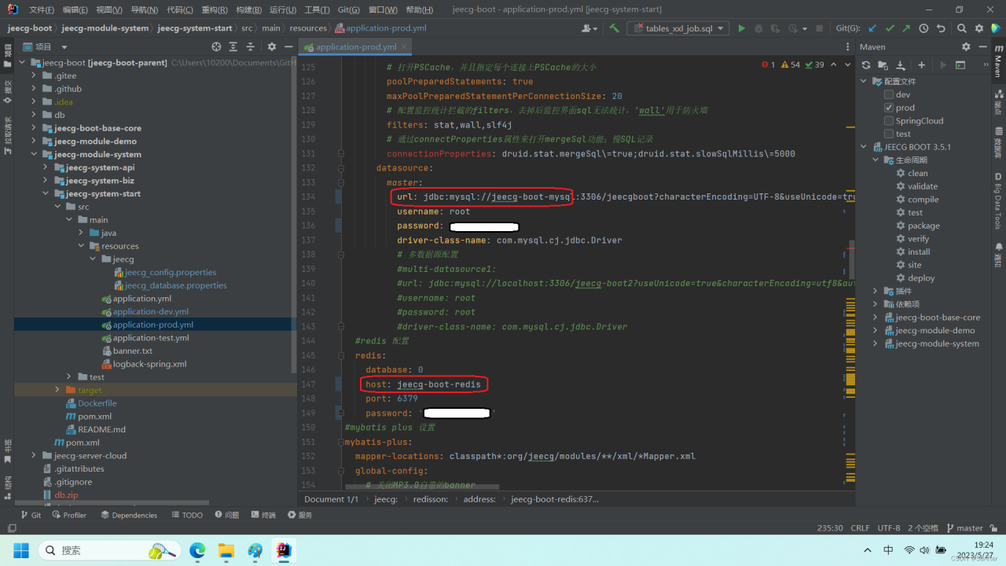Open IDE settings gear in top toolbar
1006x566 pixels.
(x=979, y=28)
